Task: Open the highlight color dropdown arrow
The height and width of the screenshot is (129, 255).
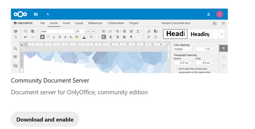Action: point(80,37)
